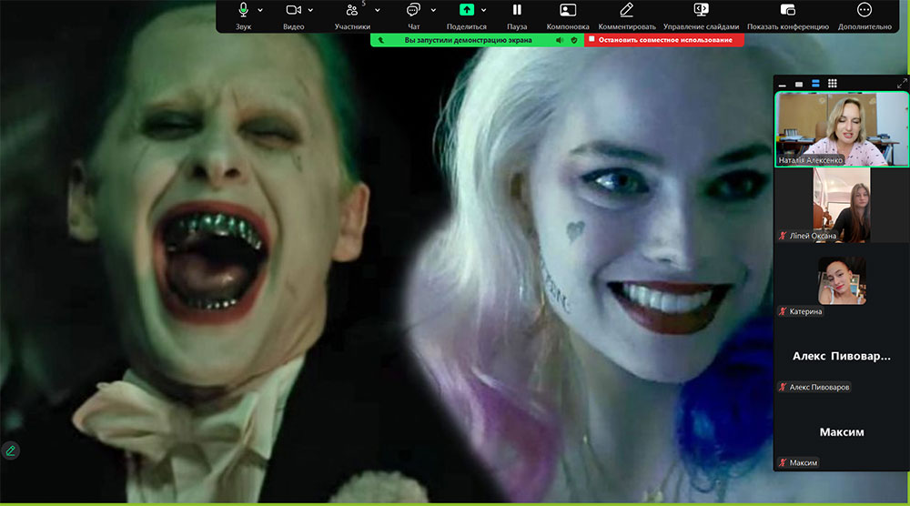This screenshot has width=910, height=506.
Task: Click muted mic icon beside Алекс Пивоваров label
Action: [783, 387]
